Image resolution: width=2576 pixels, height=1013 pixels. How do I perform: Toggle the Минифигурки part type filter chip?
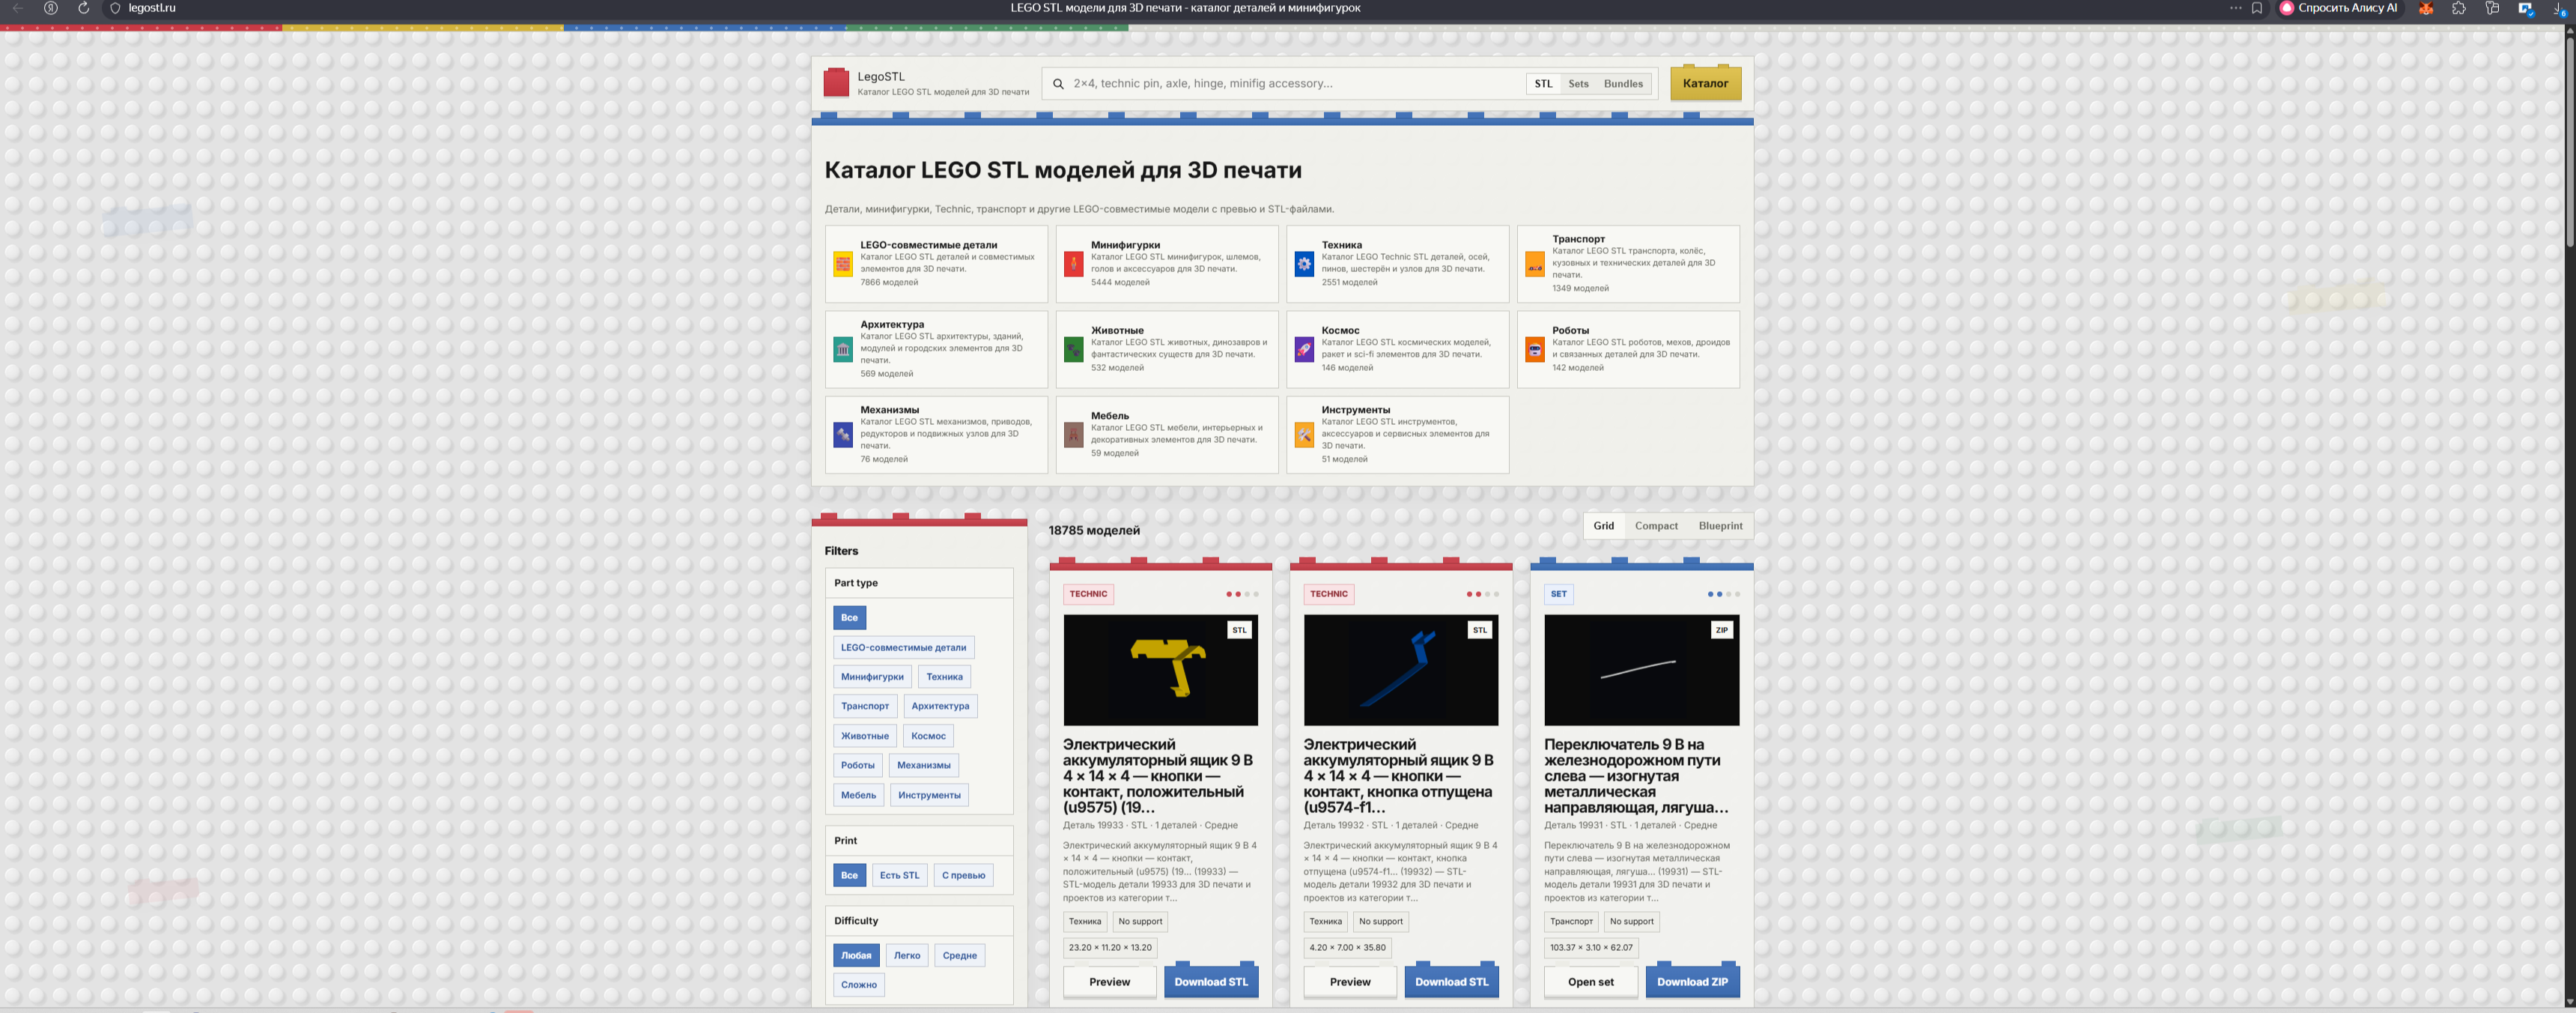click(x=872, y=677)
